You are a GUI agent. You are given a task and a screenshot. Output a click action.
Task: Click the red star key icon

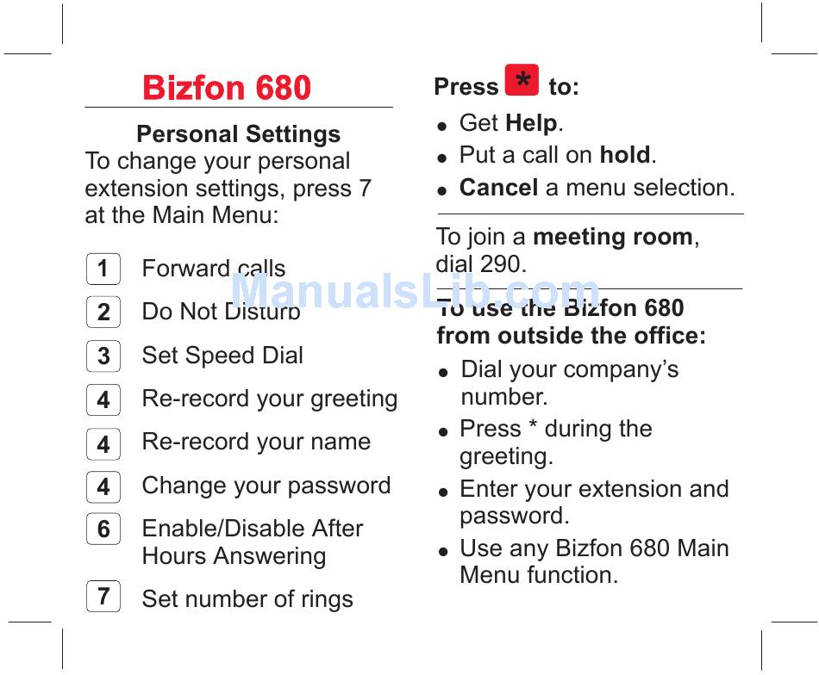click(522, 80)
